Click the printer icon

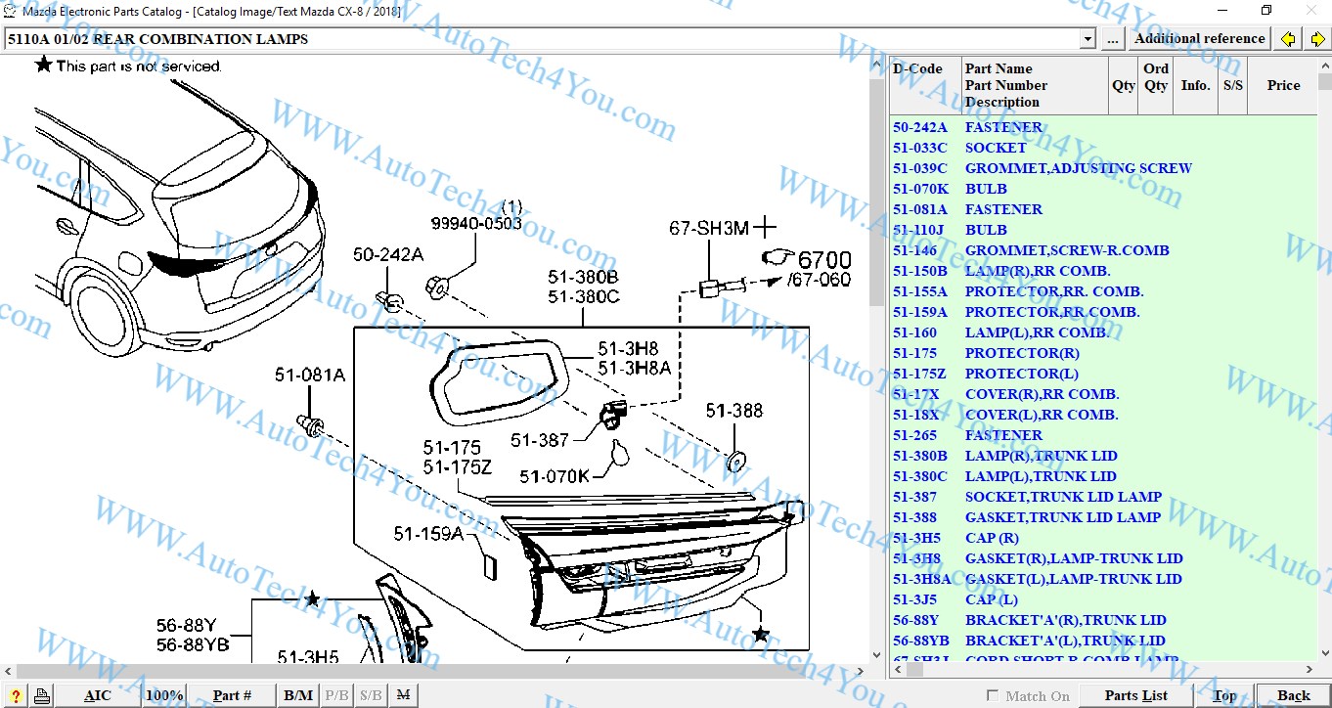42,695
